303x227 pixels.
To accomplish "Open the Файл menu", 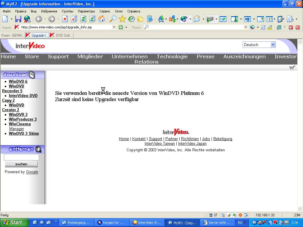I will 7,11.
